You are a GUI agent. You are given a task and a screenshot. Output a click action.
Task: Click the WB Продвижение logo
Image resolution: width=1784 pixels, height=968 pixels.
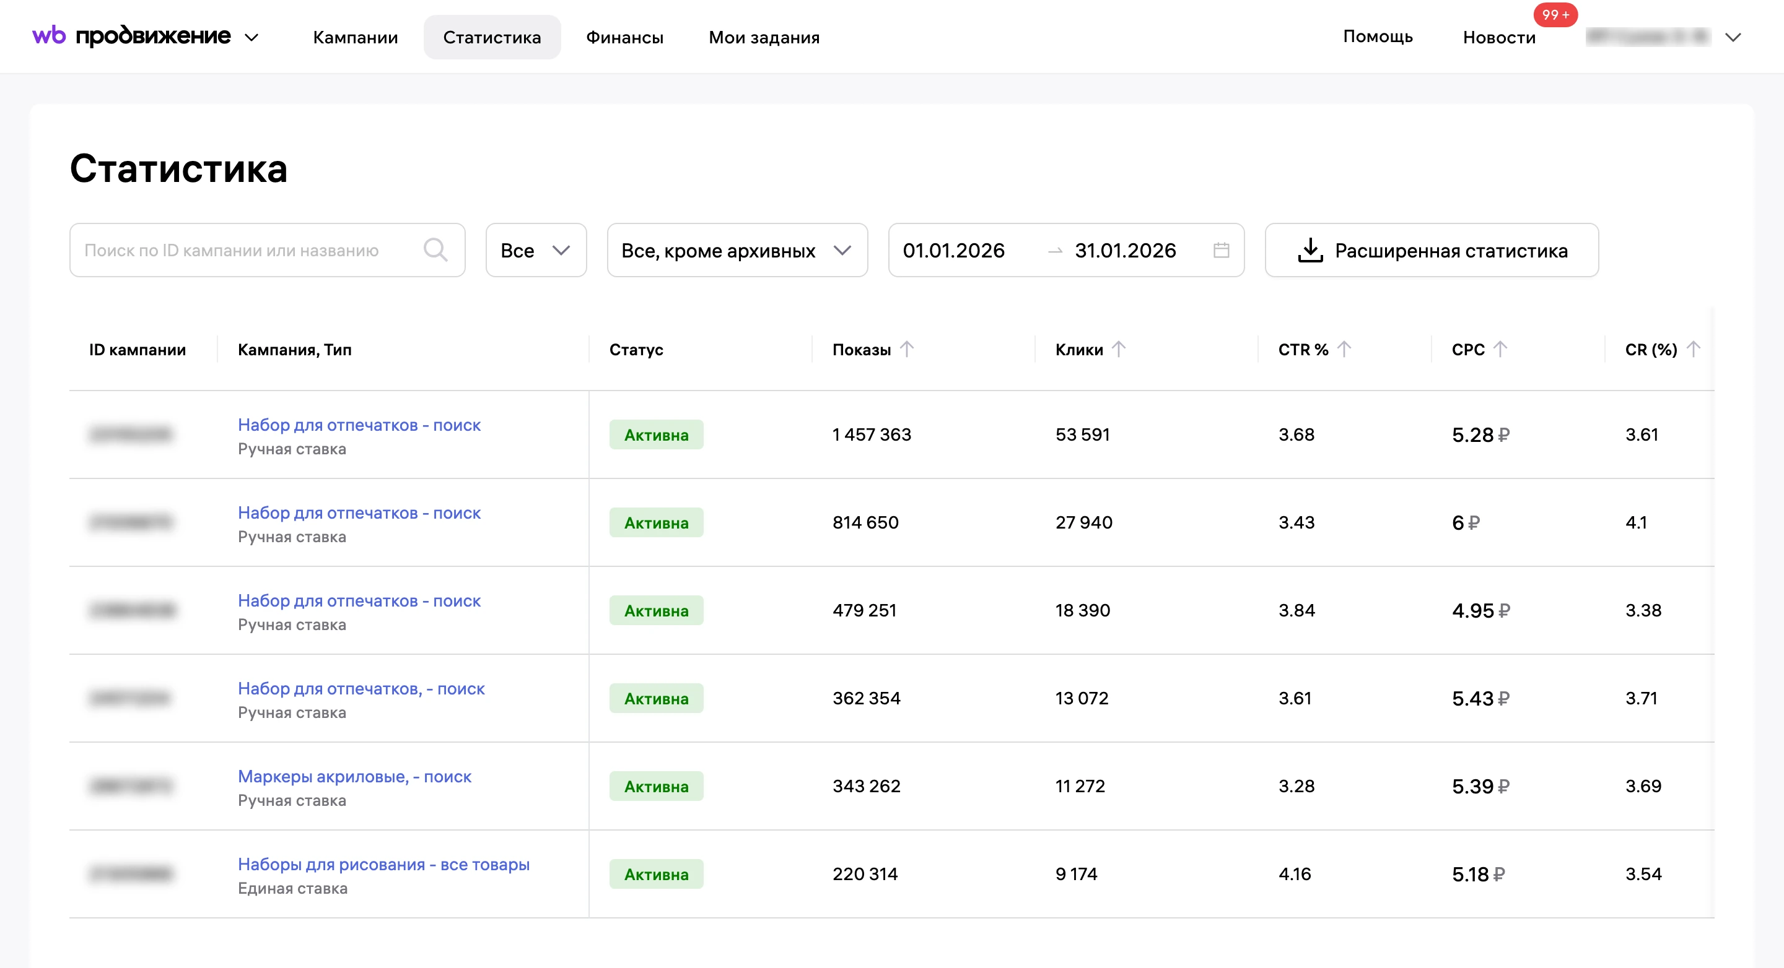pos(131,36)
